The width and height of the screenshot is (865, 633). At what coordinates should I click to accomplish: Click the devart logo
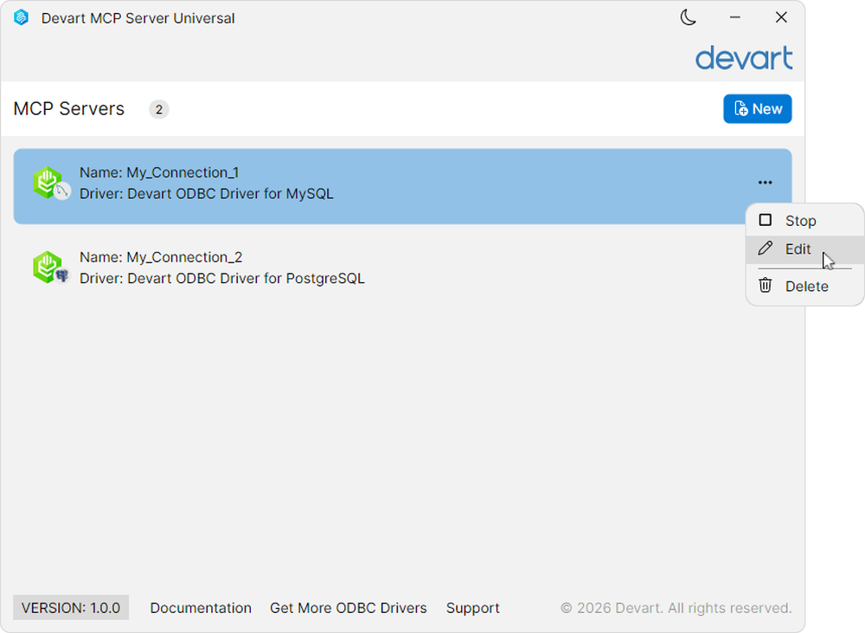point(744,58)
